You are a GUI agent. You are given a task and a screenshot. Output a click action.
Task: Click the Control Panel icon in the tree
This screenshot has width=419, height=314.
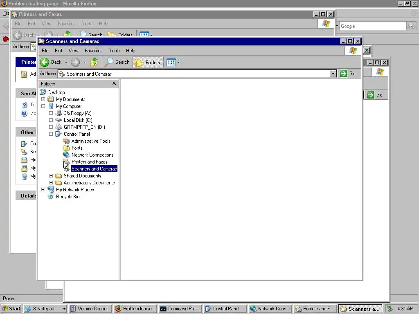[59, 134]
